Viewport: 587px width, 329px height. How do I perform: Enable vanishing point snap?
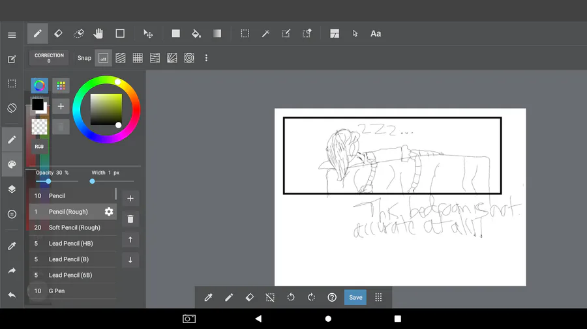click(x=155, y=58)
